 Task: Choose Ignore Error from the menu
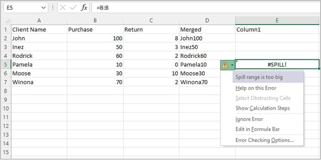[x=249, y=119]
